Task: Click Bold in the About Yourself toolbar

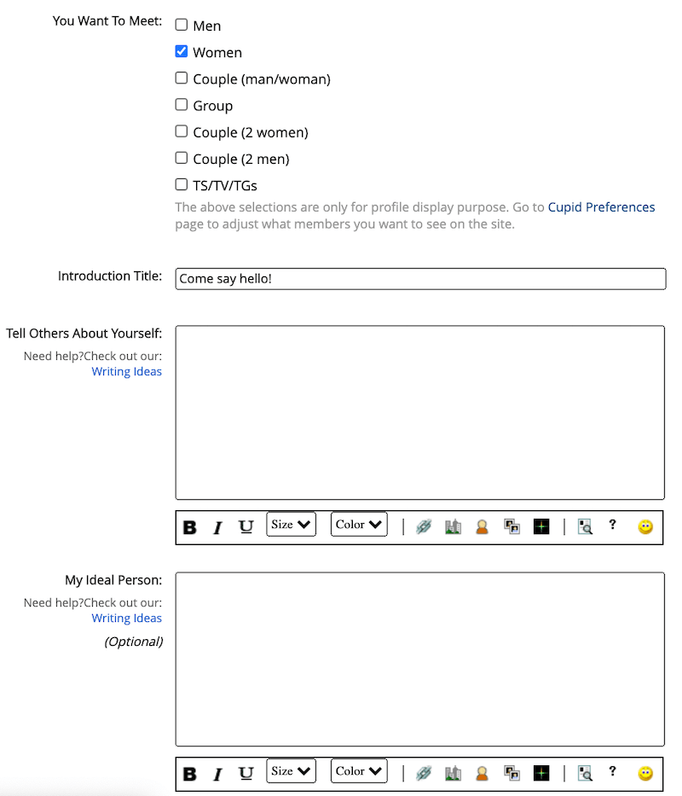Action: pos(190,527)
